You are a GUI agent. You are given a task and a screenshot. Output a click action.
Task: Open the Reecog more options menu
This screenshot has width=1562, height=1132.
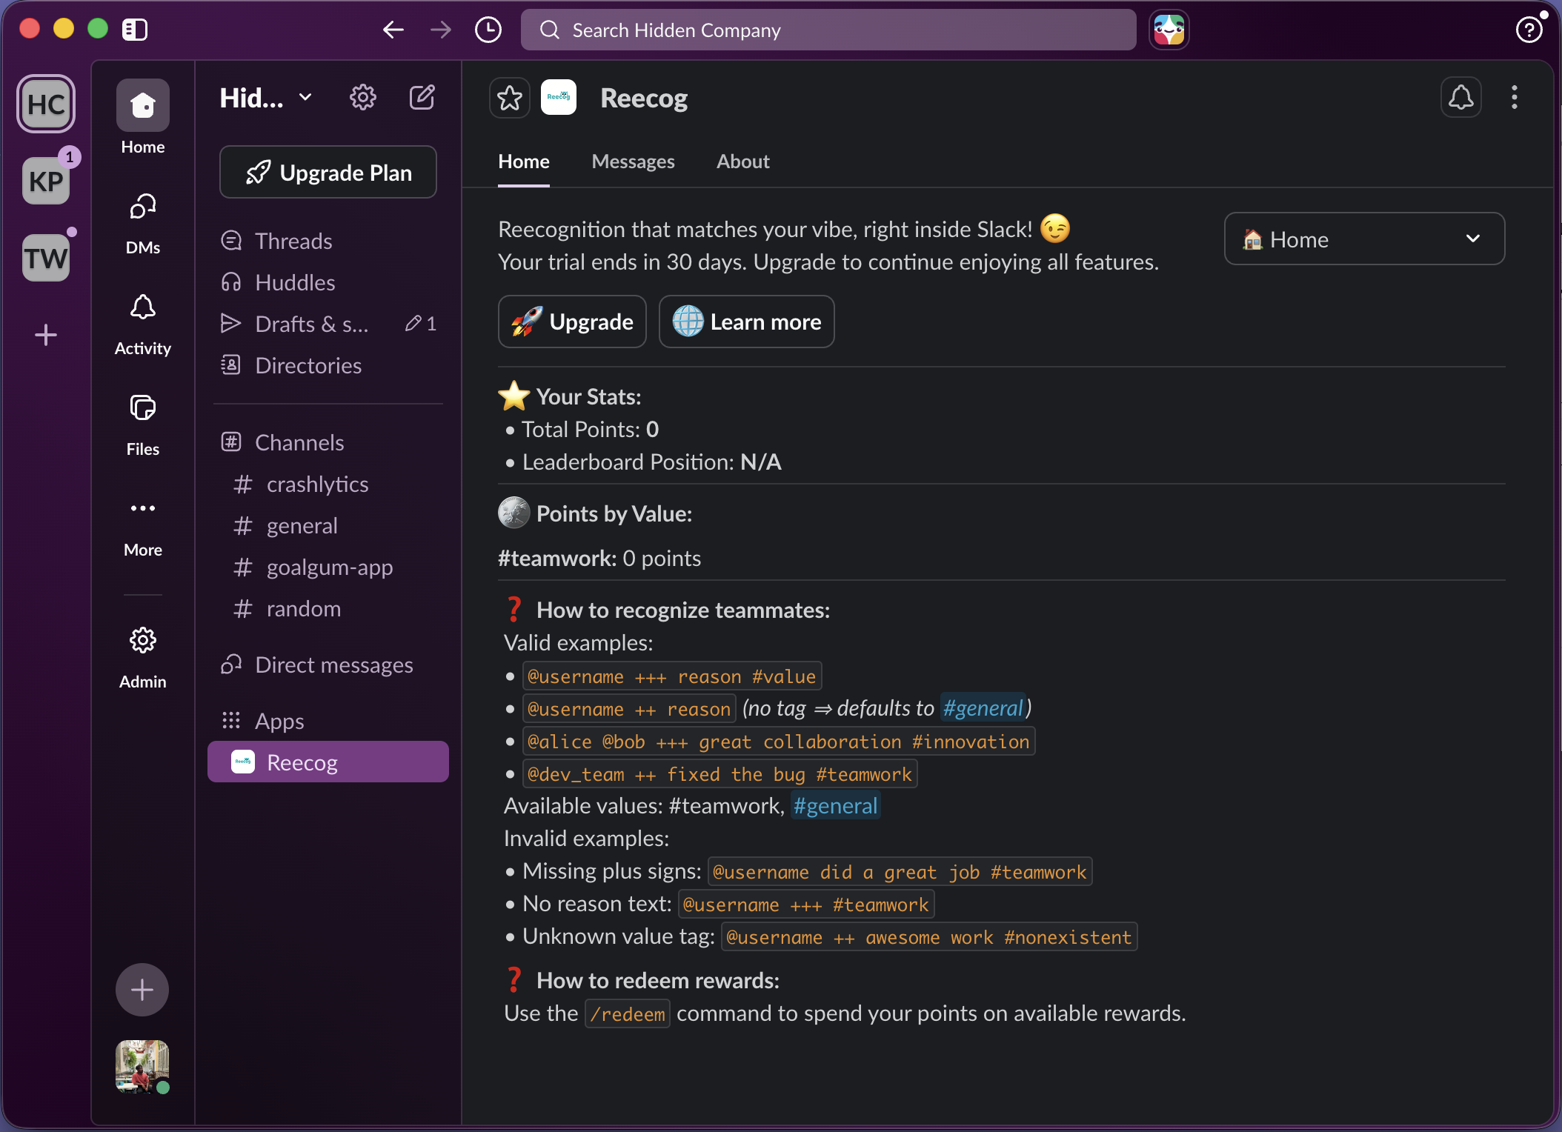tap(1515, 97)
